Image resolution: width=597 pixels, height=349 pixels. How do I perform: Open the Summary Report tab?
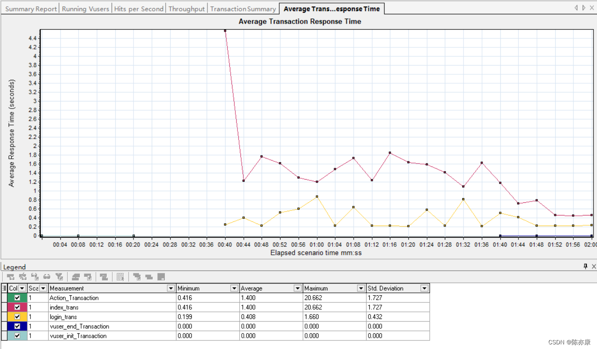[31, 9]
